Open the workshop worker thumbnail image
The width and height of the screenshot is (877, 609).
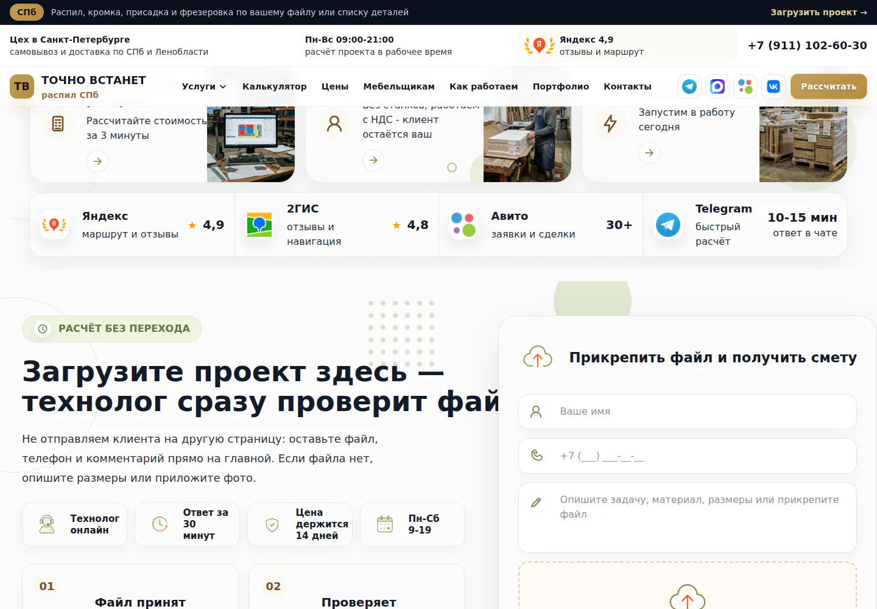527,144
